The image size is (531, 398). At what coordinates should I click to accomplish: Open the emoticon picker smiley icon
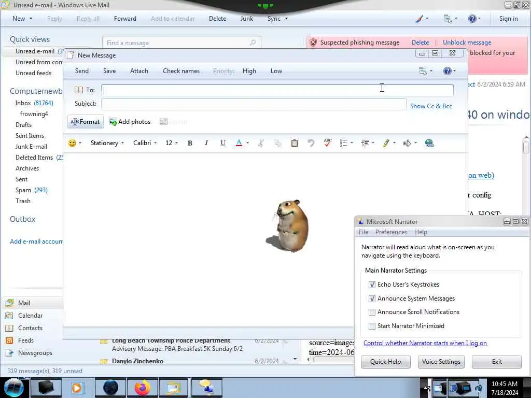72,143
